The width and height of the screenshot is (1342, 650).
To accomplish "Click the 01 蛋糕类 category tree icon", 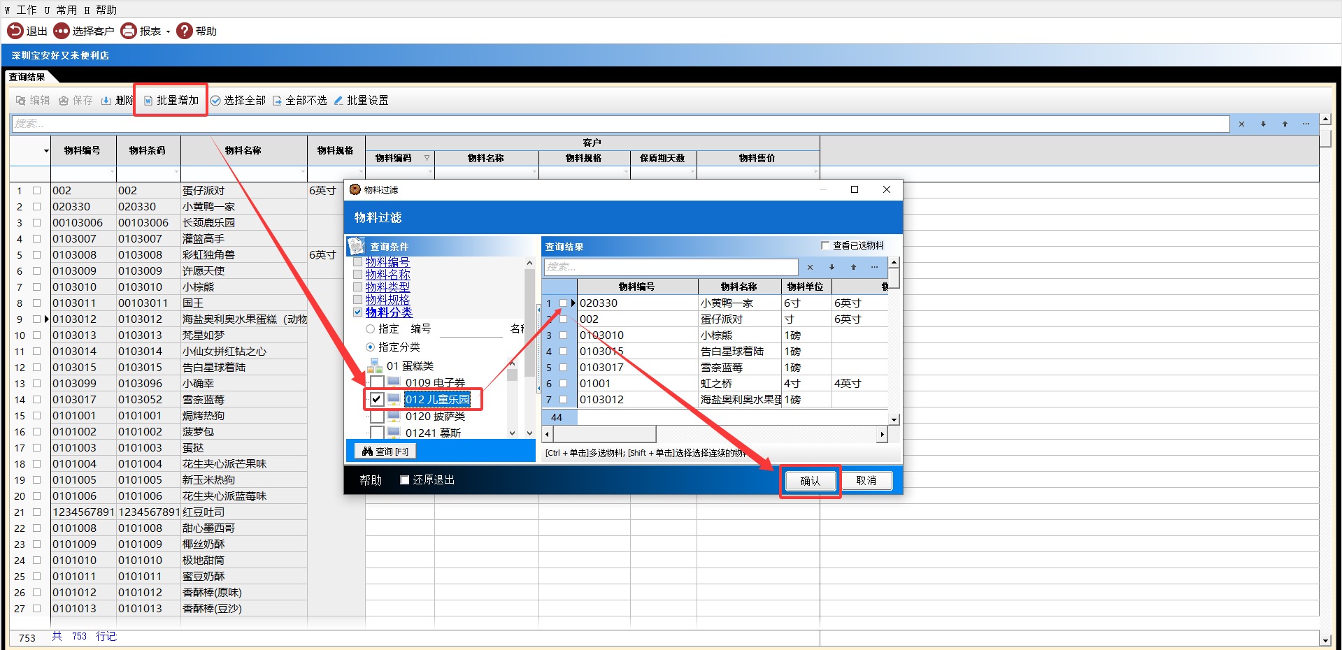I will [375, 366].
